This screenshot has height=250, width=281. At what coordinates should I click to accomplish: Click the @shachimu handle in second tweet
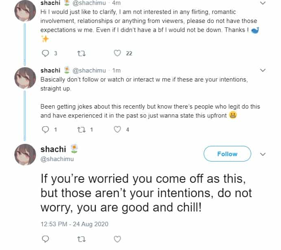89,70
